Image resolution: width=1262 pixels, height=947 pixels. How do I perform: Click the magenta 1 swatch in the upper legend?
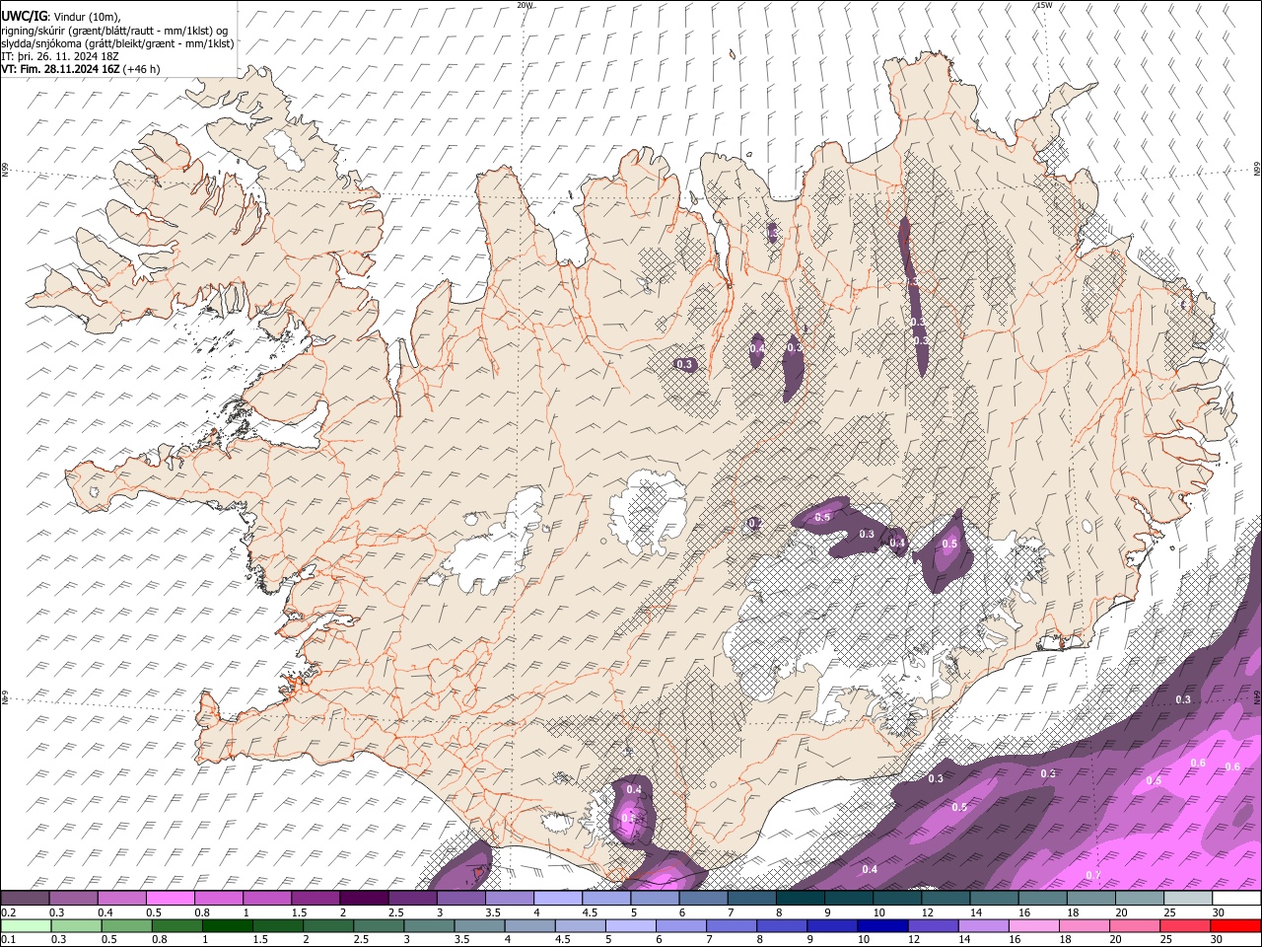(266, 898)
